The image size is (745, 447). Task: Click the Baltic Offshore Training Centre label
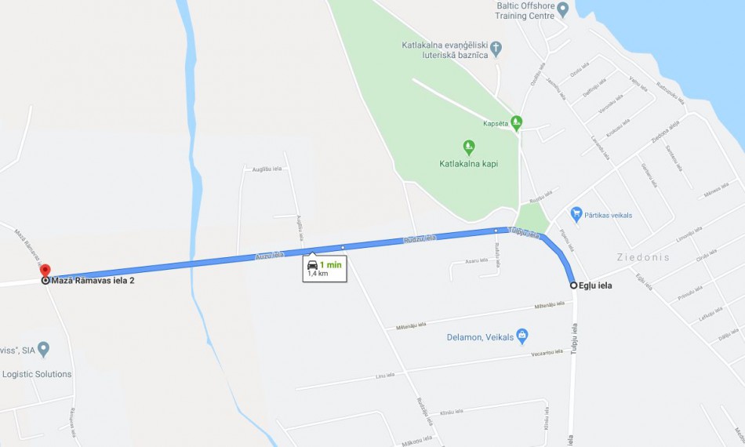tap(525, 11)
